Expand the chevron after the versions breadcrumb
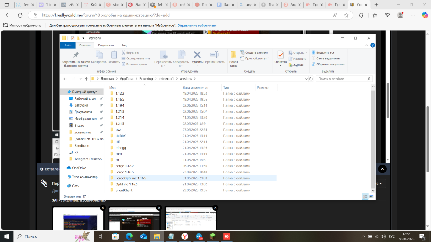Viewport: 431px width, 242px height. click(x=195, y=79)
